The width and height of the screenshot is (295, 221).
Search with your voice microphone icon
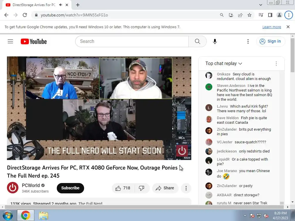click(215, 41)
